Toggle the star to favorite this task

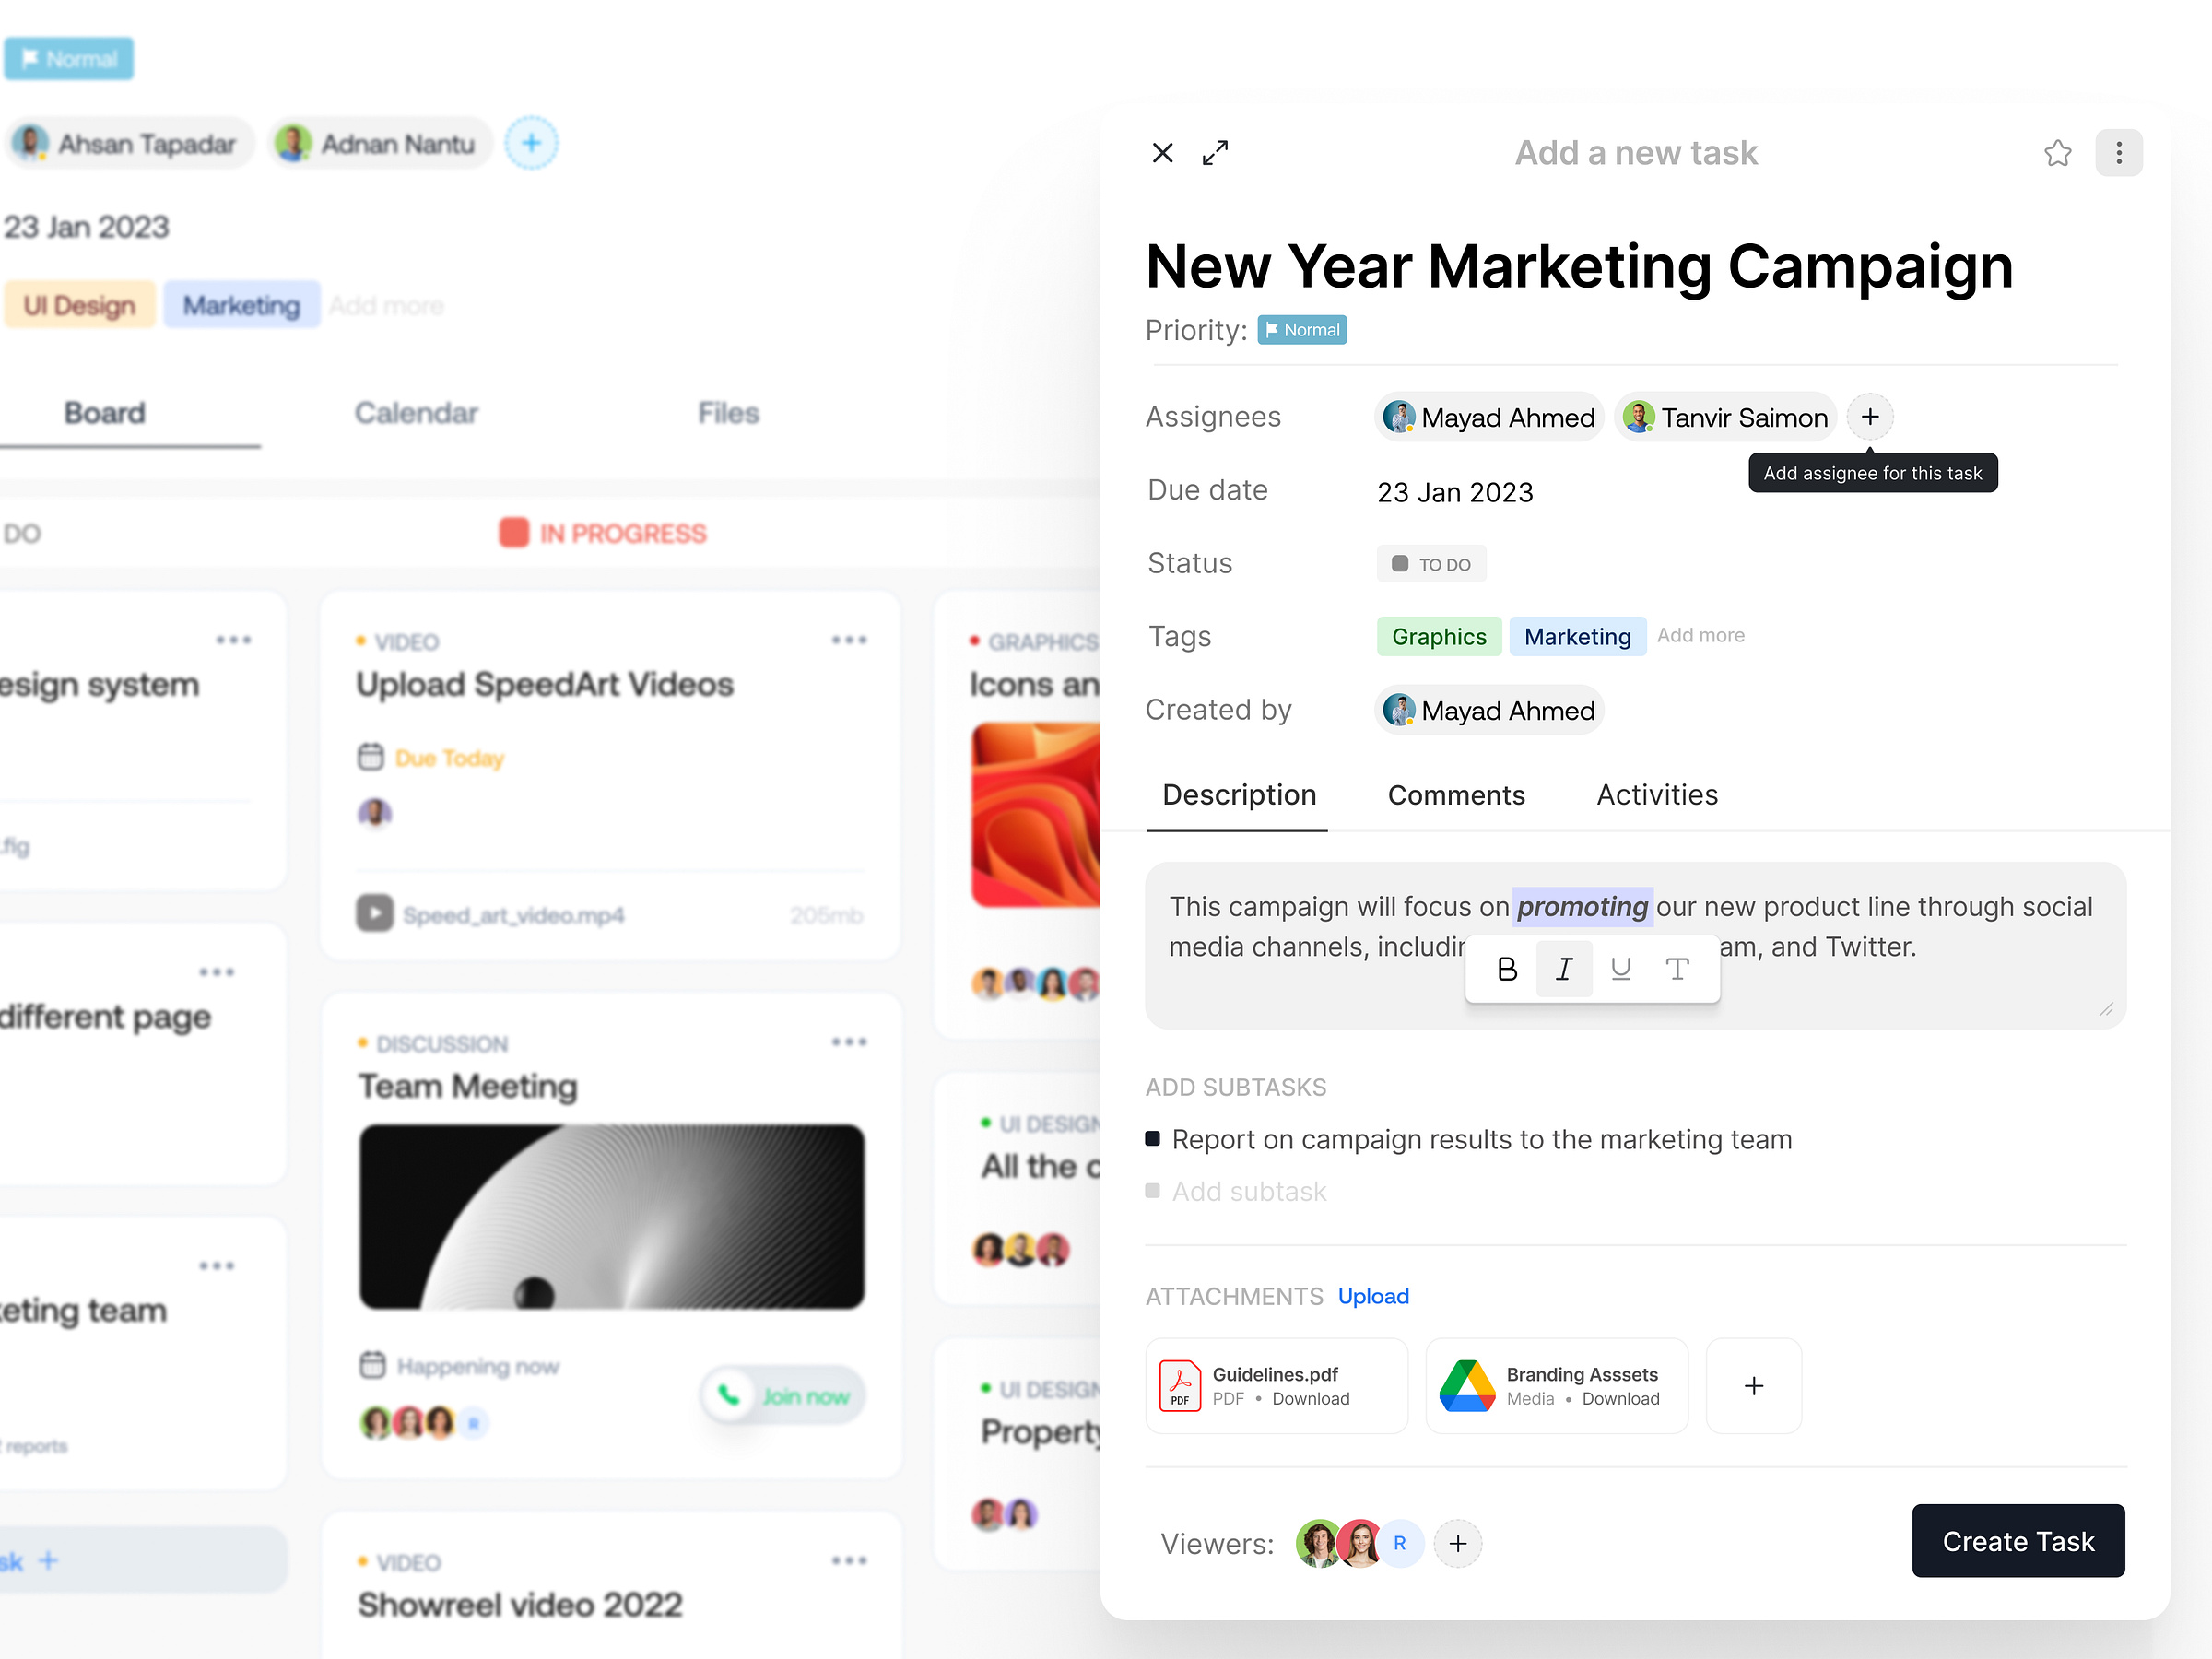point(2057,152)
